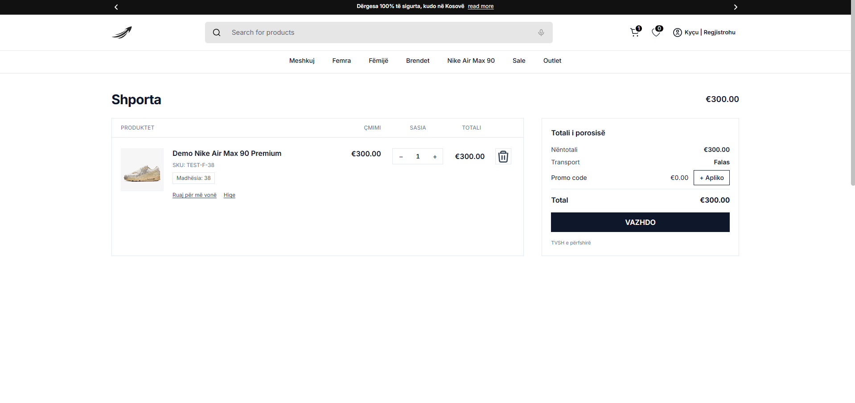Open the wishlist heart icon
The image size is (855, 403).
(656, 32)
